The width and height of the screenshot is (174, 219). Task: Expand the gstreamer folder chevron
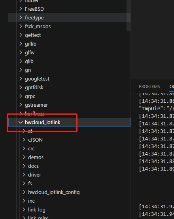click(21, 105)
